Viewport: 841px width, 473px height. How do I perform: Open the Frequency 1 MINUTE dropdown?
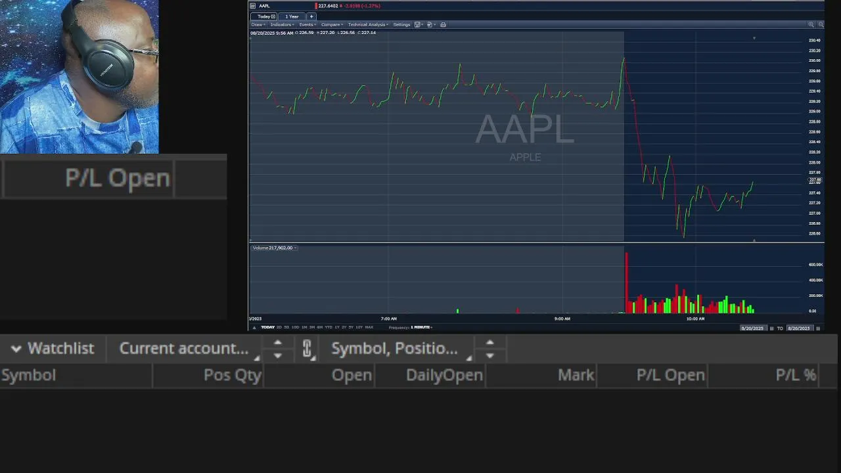(420, 327)
